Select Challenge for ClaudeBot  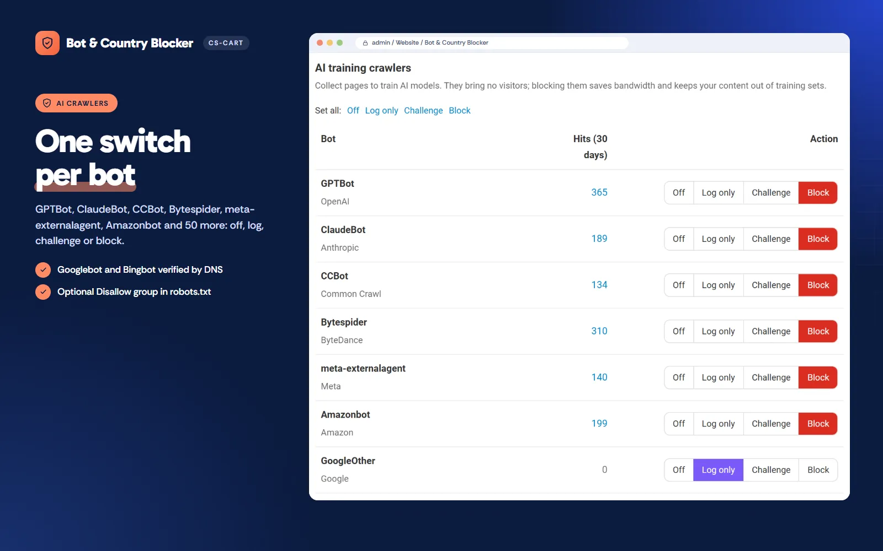(771, 239)
